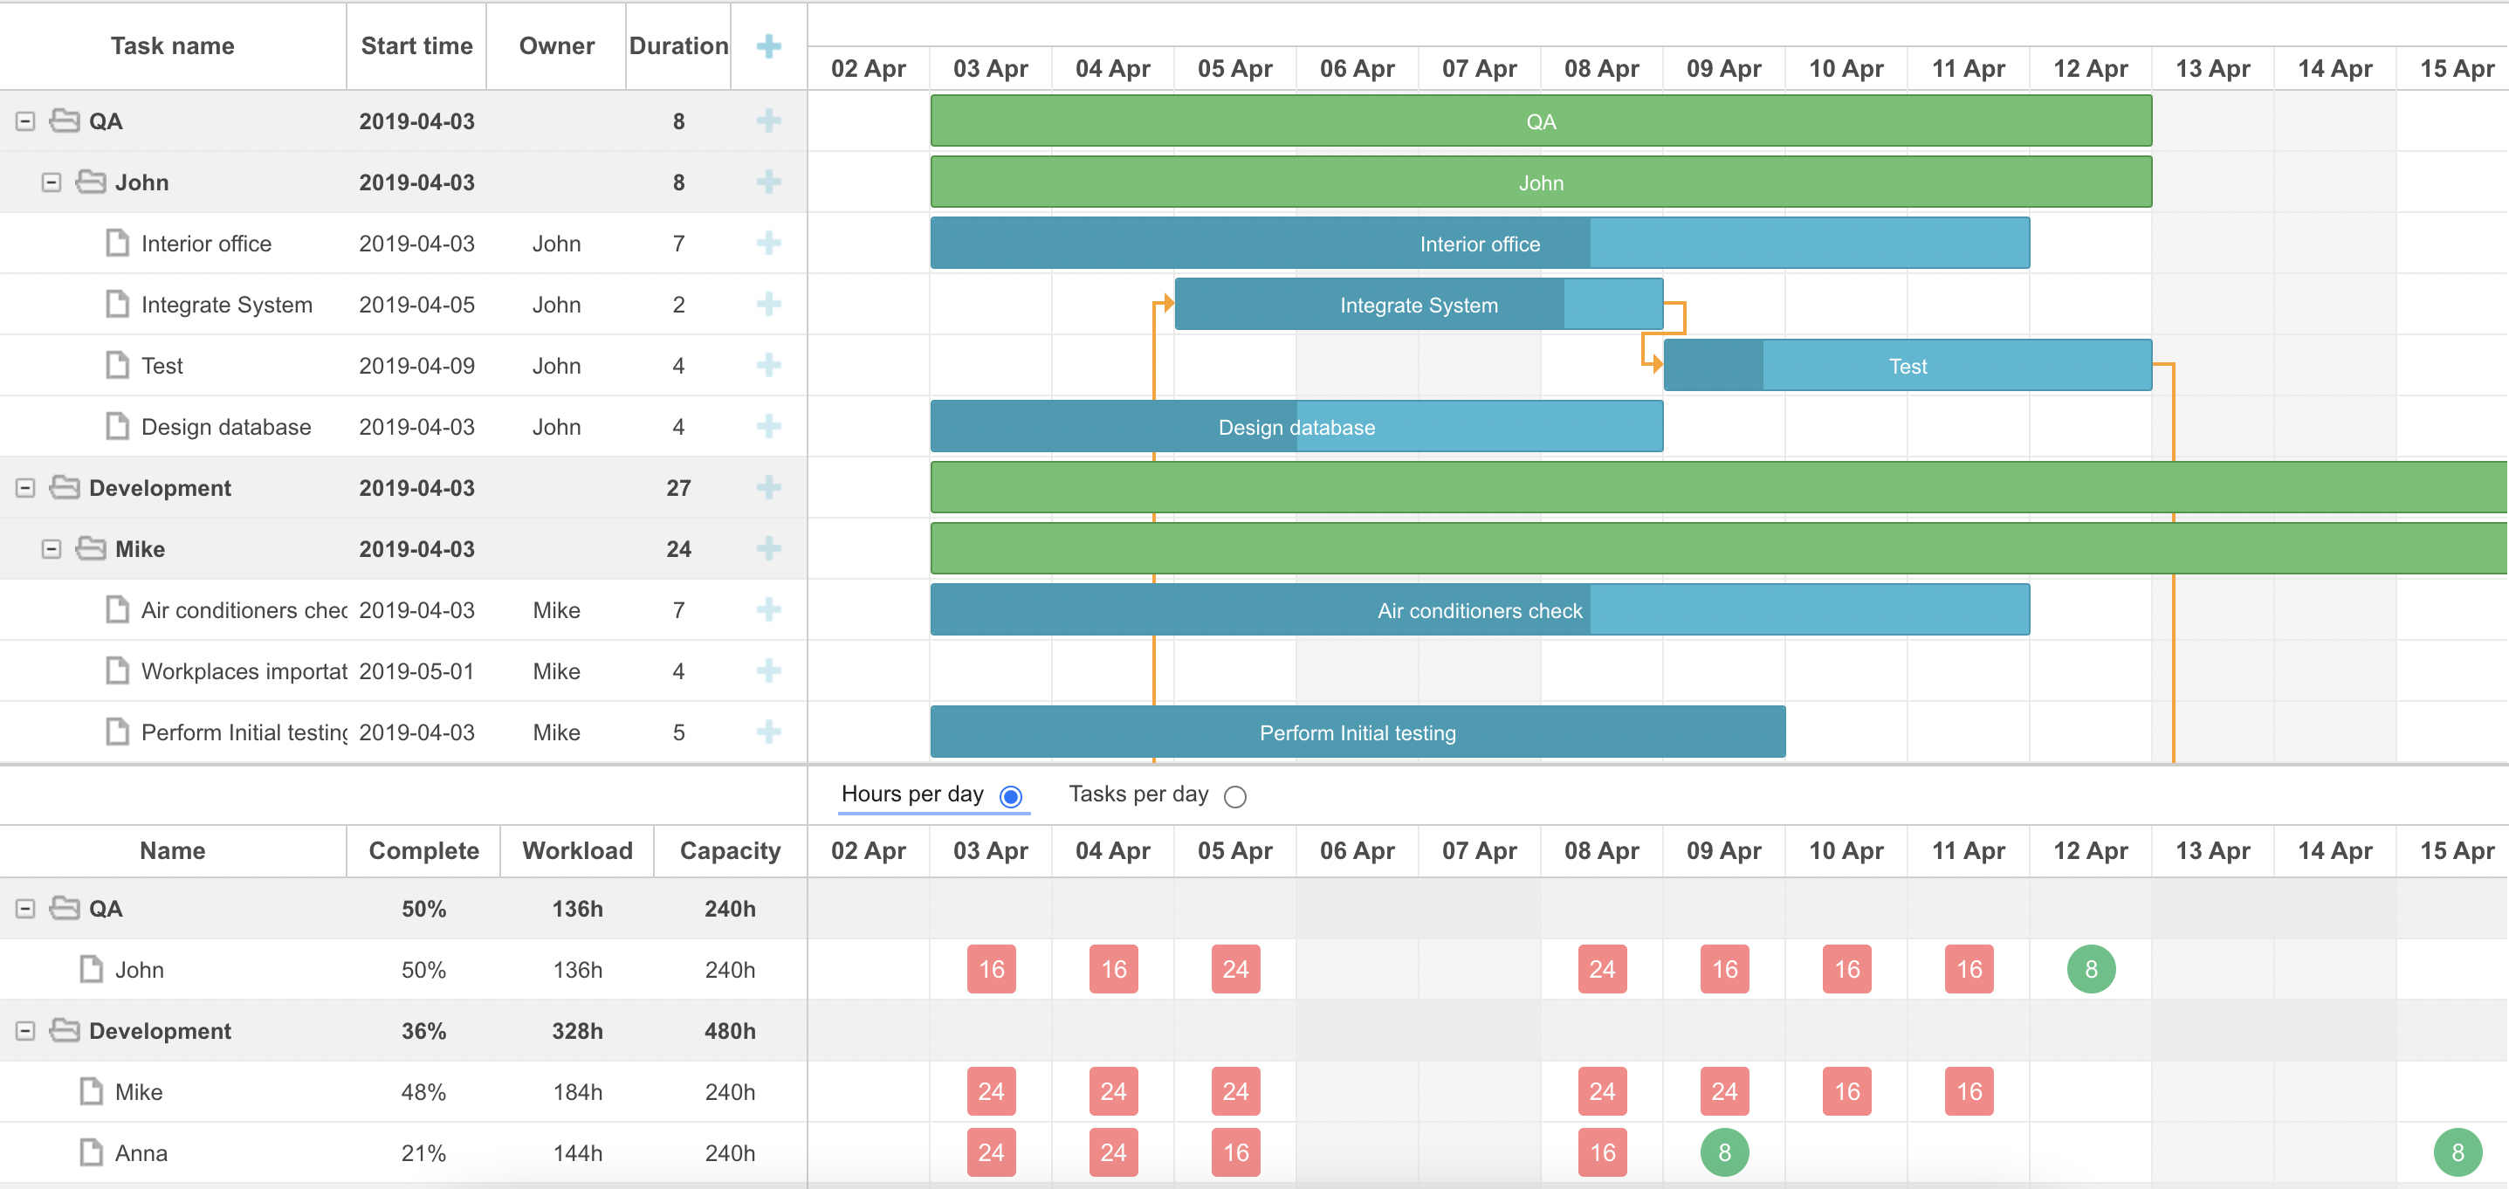Click file icon beside Design database task
Image resolution: width=2509 pixels, height=1189 pixels.
(117, 427)
